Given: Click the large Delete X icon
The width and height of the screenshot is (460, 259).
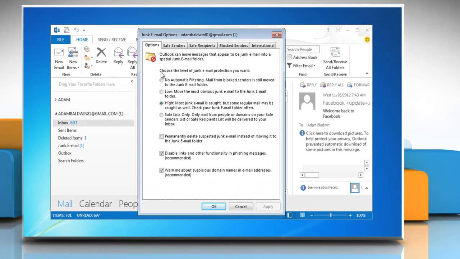Looking at the screenshot, I should pyautogui.click(x=101, y=52).
